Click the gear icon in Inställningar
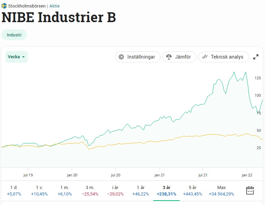The width and height of the screenshot is (265, 205). [x=121, y=57]
